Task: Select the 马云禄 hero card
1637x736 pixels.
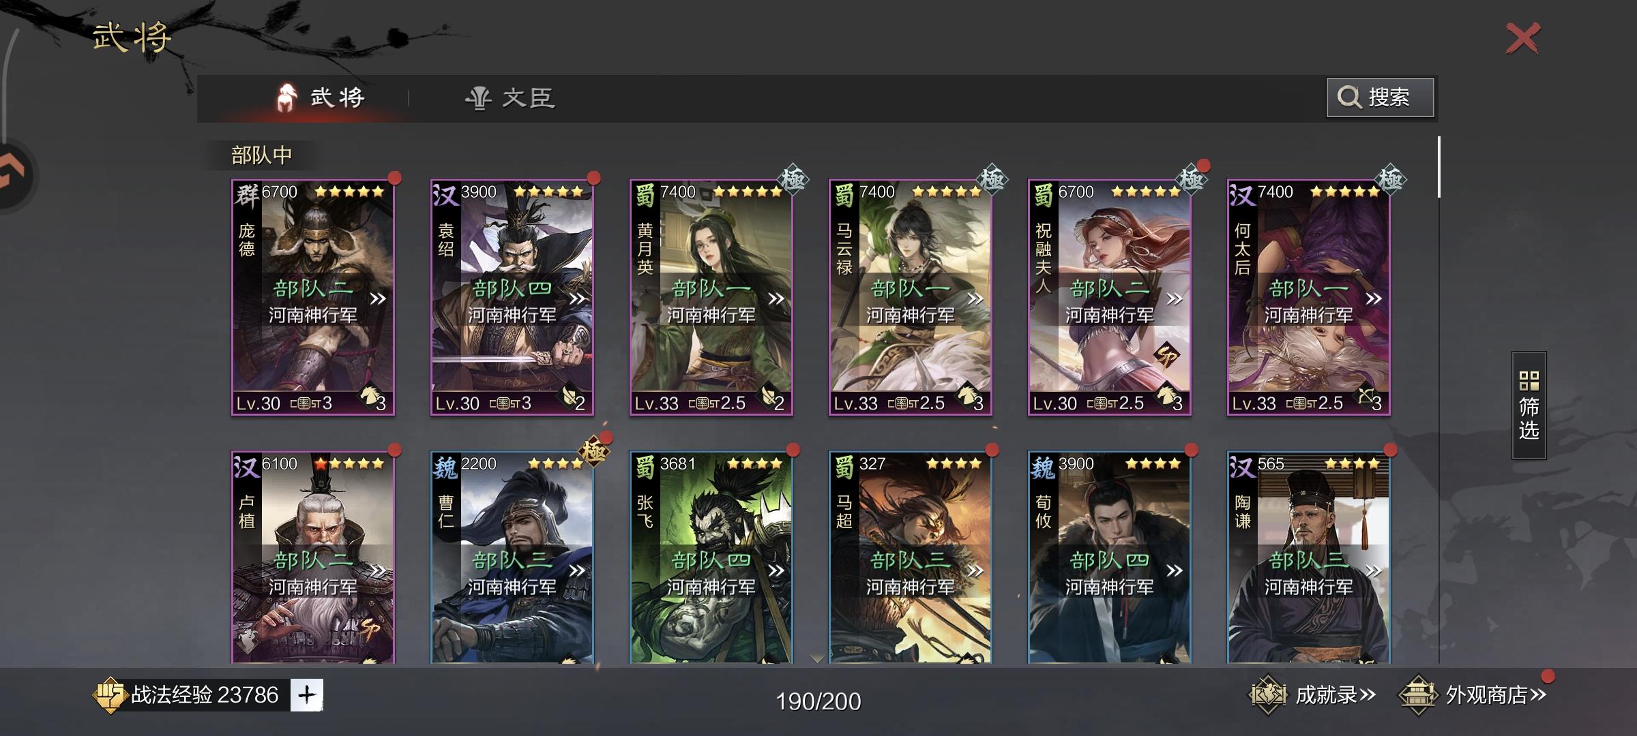Action: tap(910, 297)
